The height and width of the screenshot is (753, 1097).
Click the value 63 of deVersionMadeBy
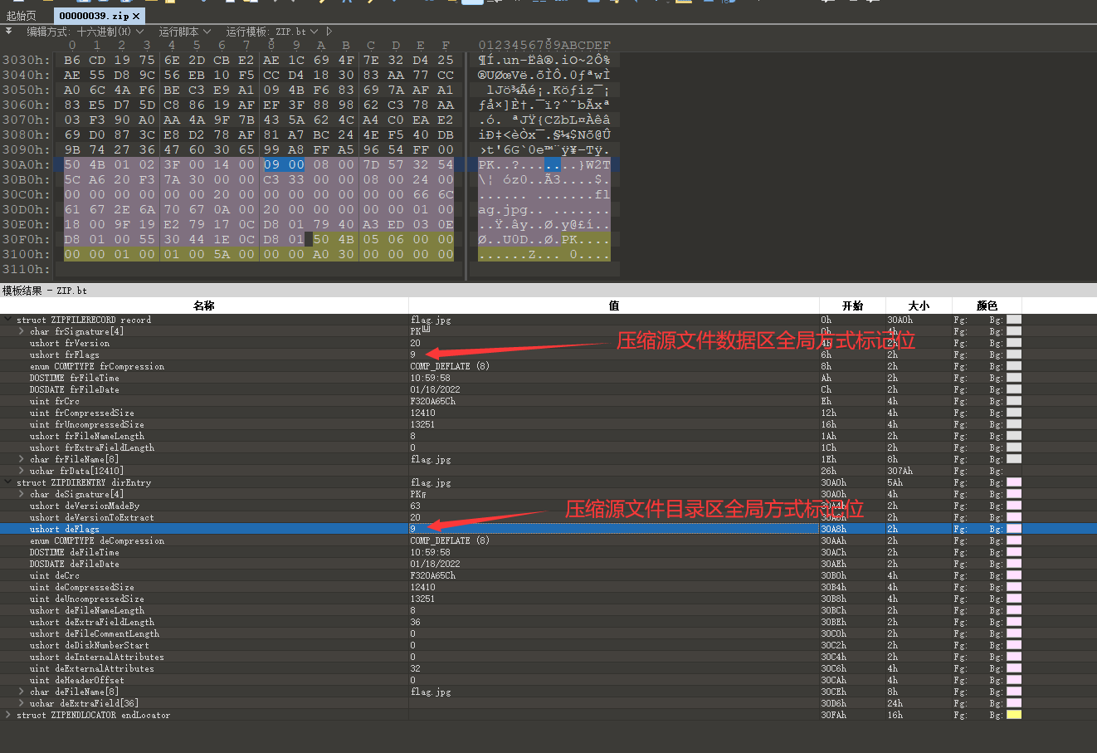[415, 506]
